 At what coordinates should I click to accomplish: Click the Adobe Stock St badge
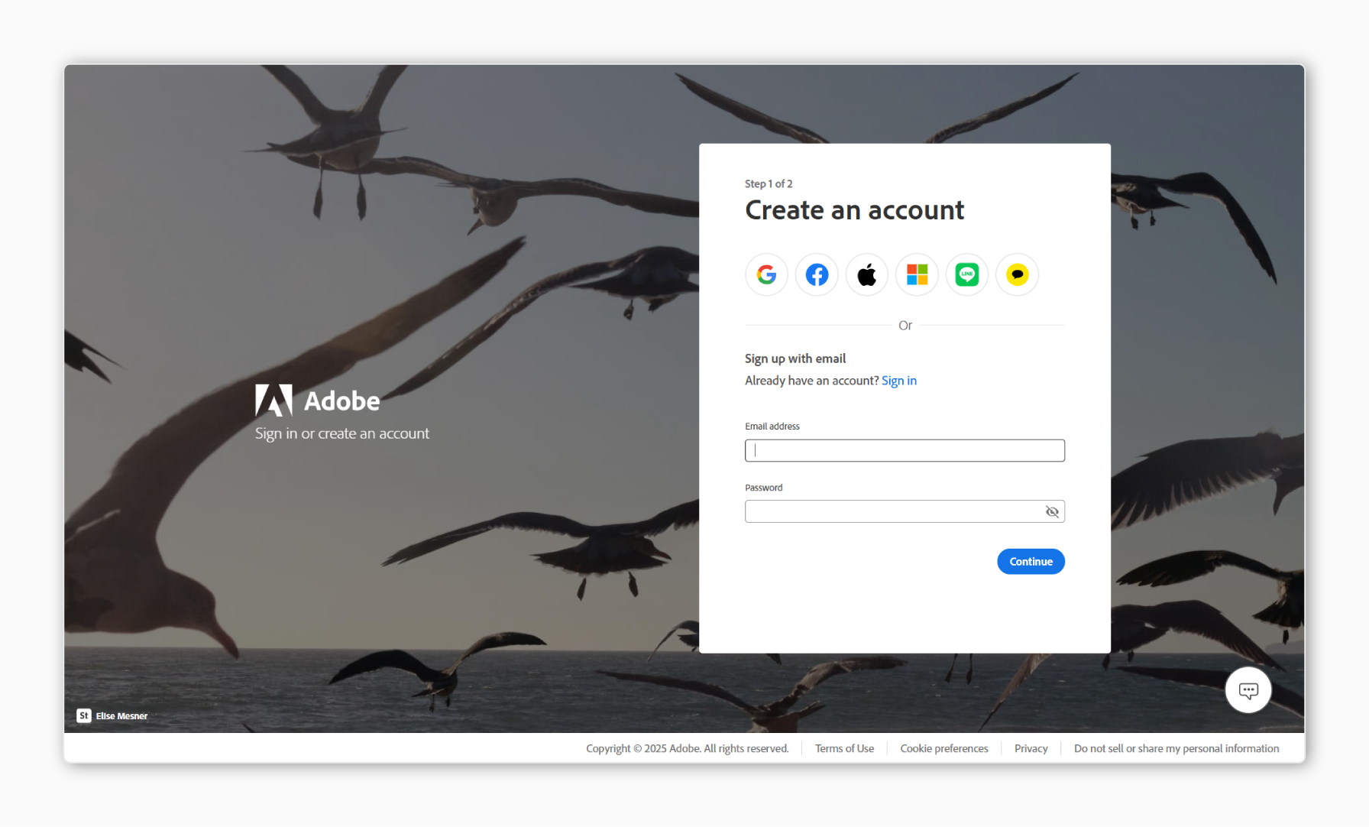click(x=84, y=716)
